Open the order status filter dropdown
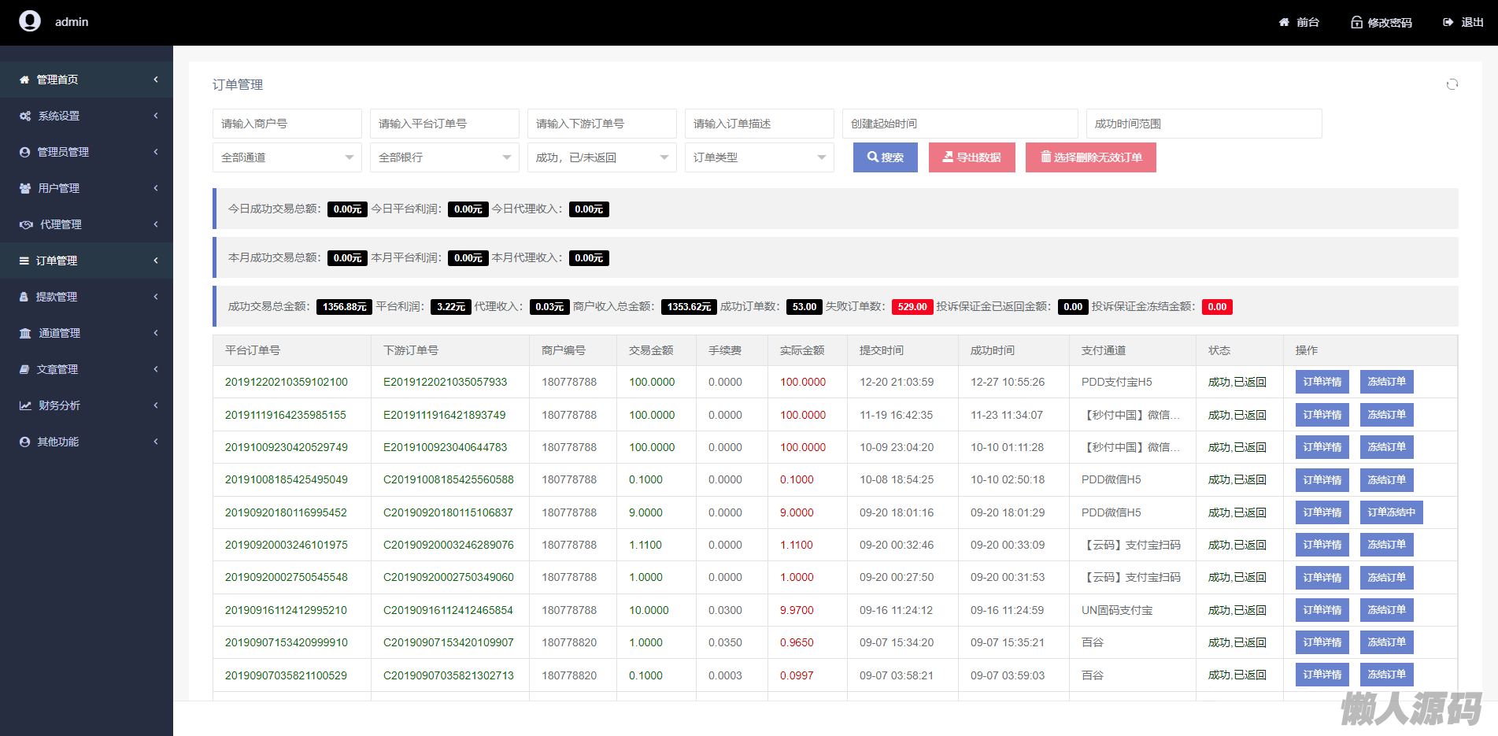This screenshot has height=736, width=1498. (601, 157)
